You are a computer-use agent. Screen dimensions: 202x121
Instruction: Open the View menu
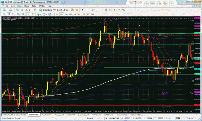tap(13, 6)
